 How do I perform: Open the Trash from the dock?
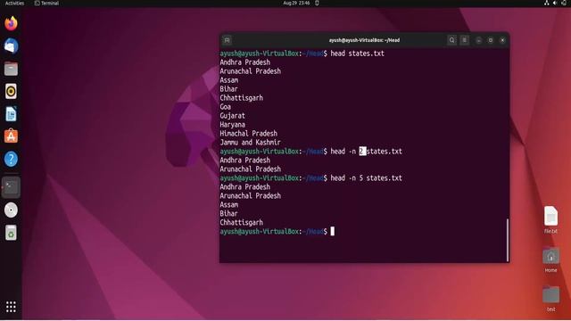click(11, 233)
